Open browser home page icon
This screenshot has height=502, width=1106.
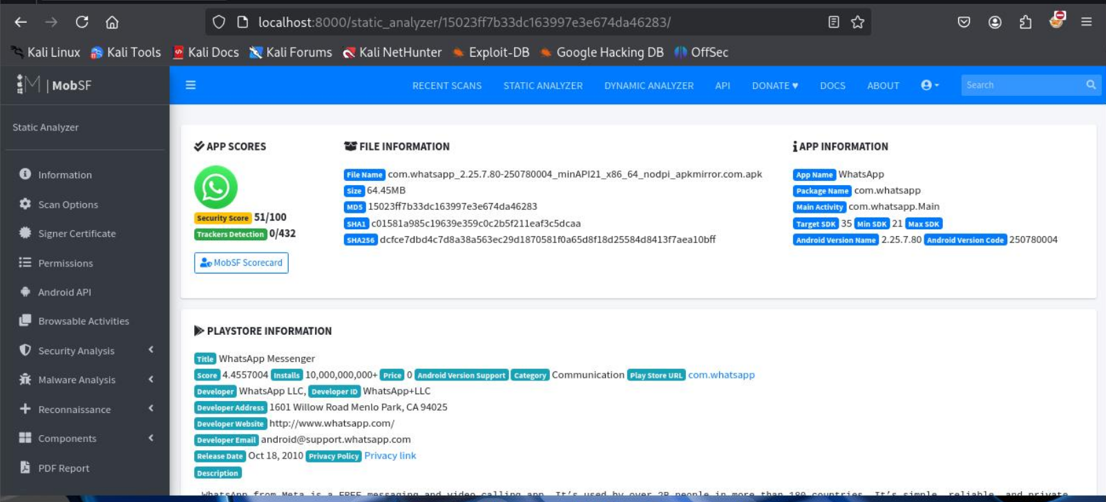tap(112, 22)
